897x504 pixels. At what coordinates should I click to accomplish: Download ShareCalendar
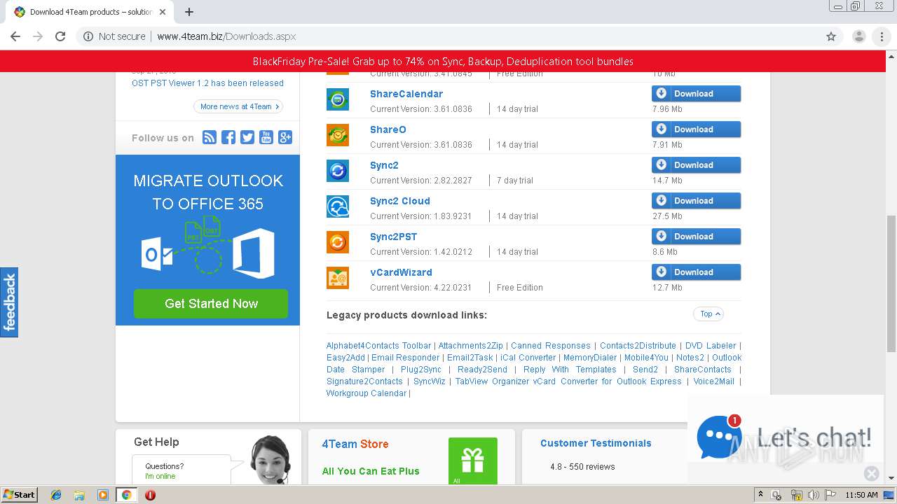click(696, 94)
